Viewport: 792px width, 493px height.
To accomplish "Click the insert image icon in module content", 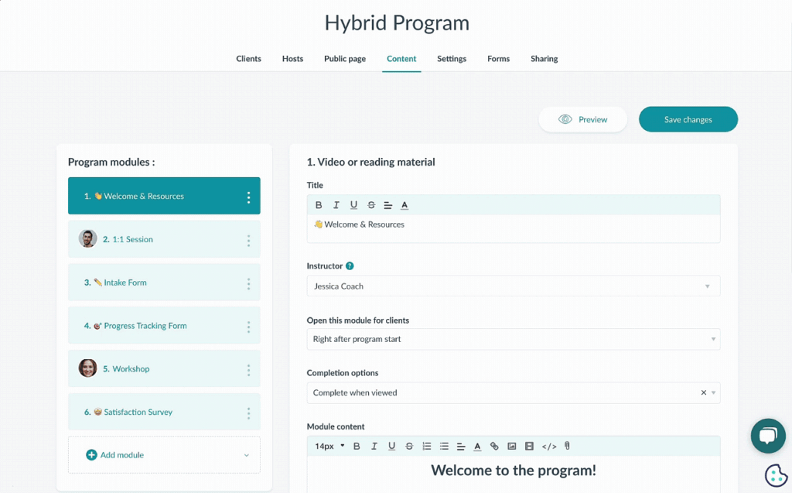I will coord(512,447).
